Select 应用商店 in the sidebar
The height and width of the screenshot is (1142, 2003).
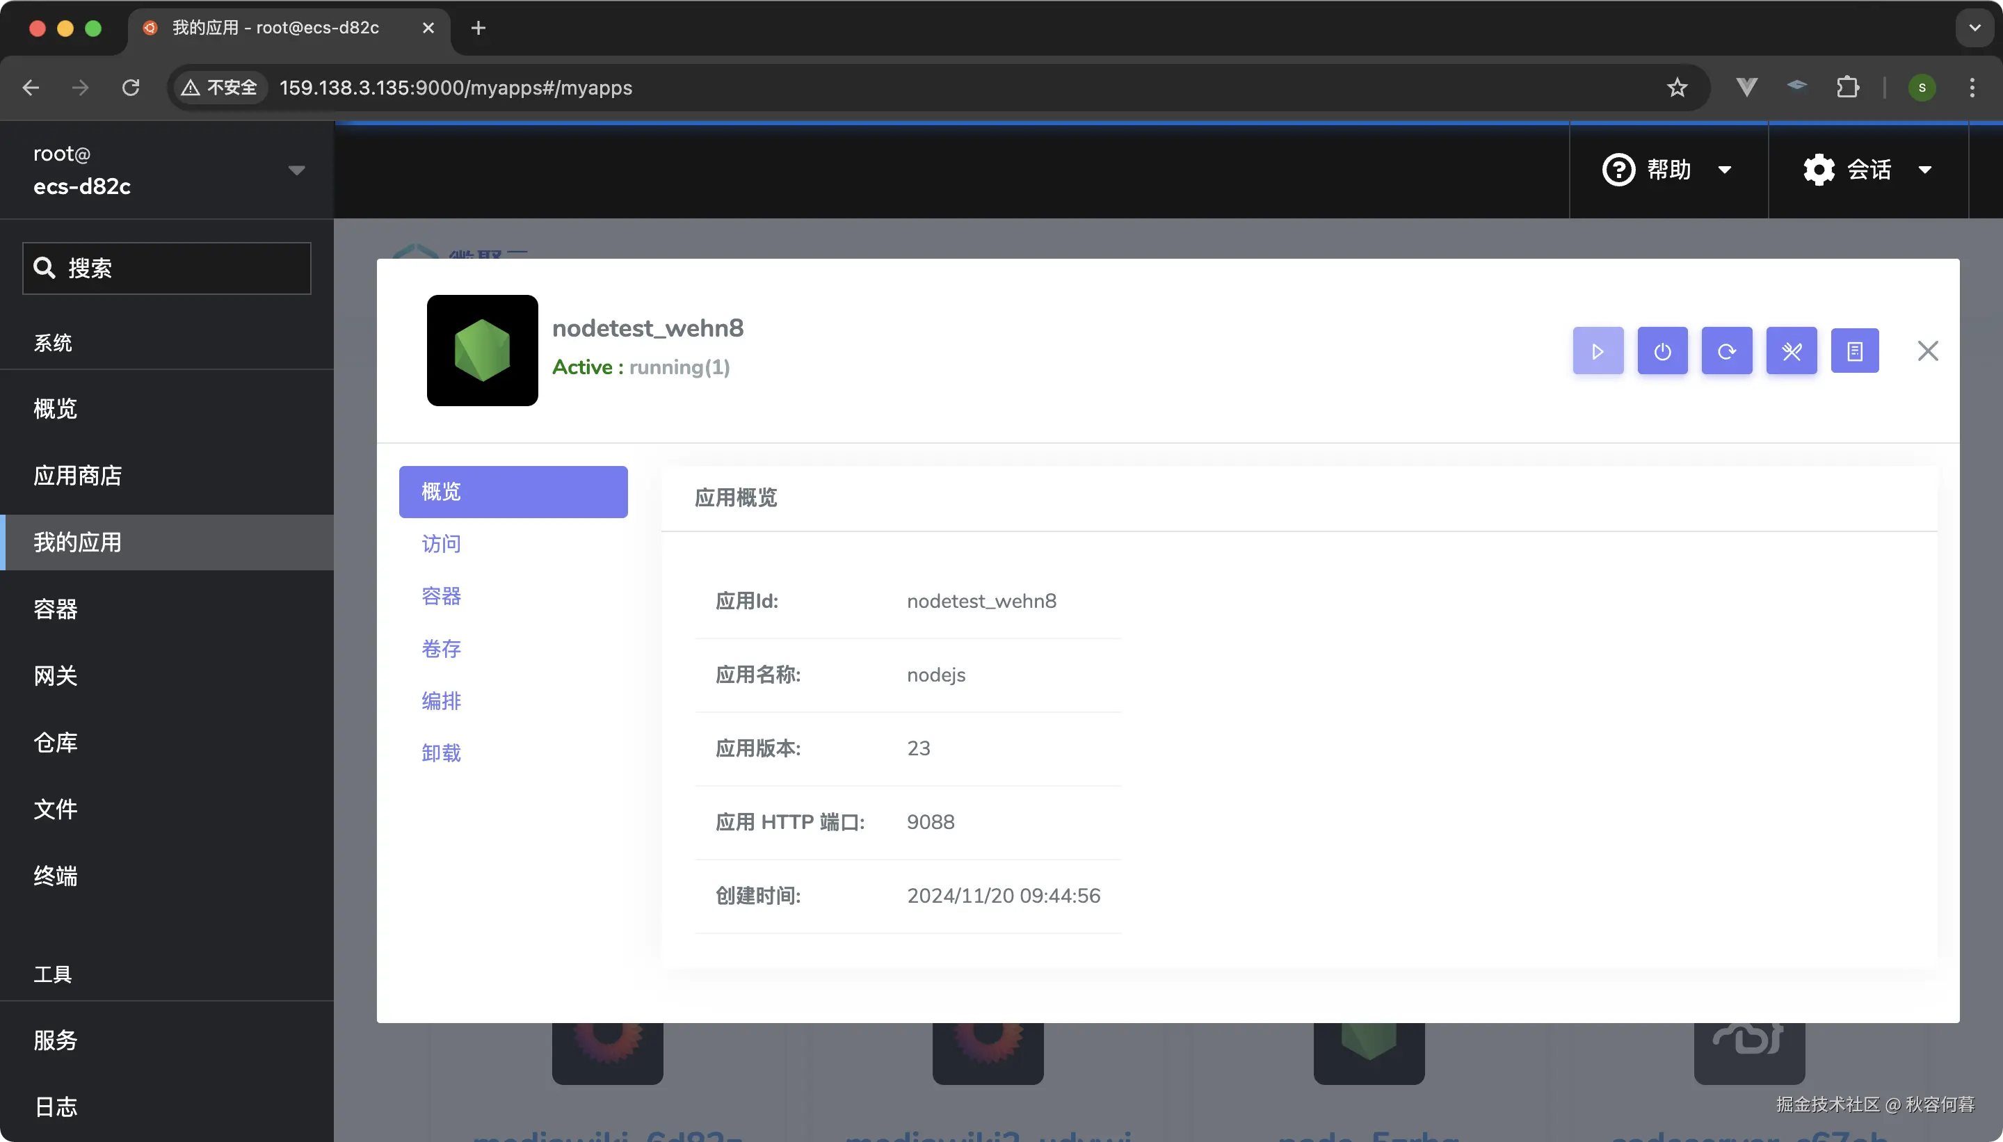pos(78,474)
